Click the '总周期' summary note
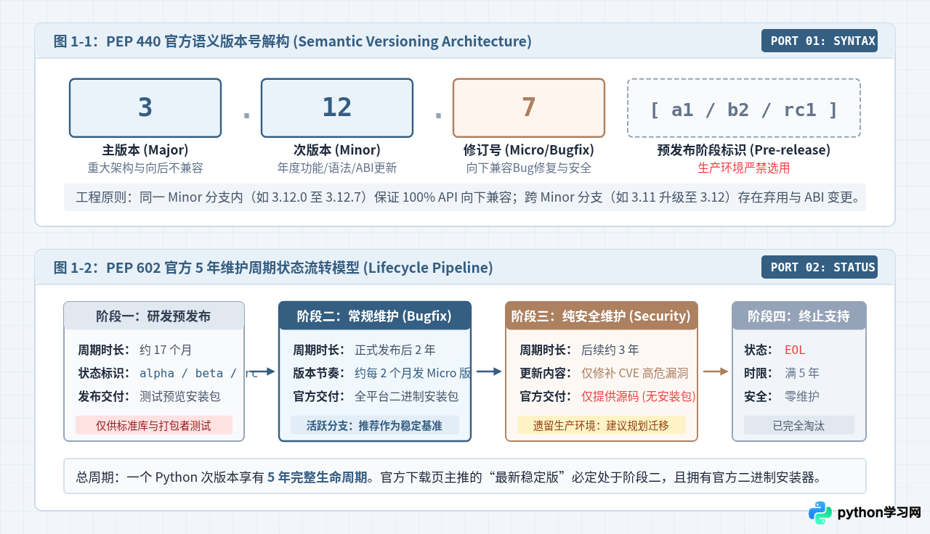Viewport: 930px width, 534px height. pyautogui.click(x=465, y=476)
